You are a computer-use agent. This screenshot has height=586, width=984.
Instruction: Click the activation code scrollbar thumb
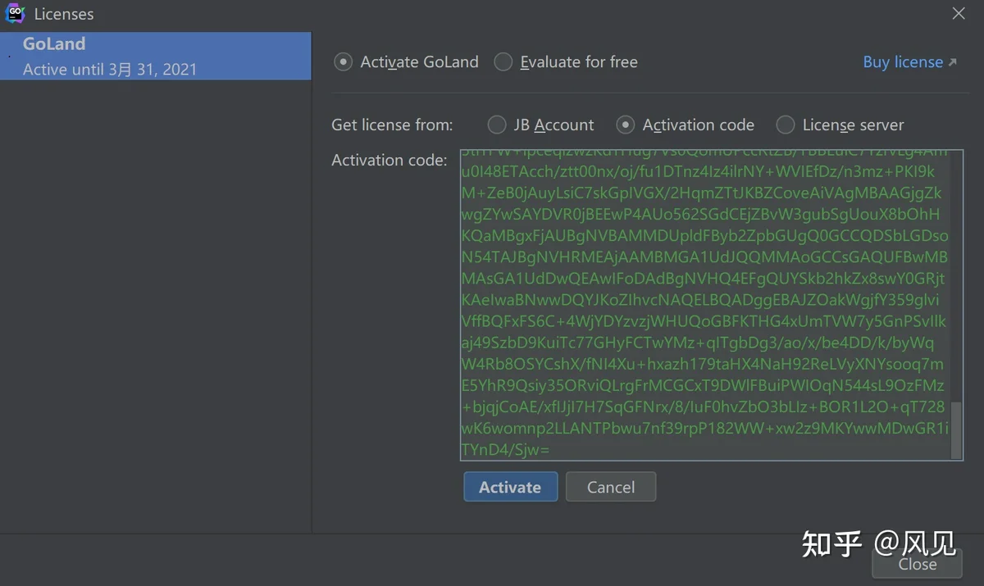point(956,429)
